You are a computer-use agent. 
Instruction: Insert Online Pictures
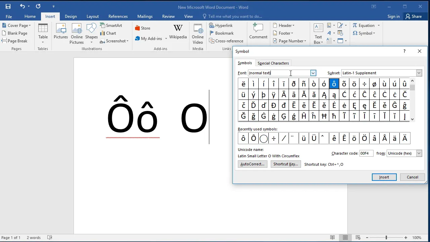point(77,34)
